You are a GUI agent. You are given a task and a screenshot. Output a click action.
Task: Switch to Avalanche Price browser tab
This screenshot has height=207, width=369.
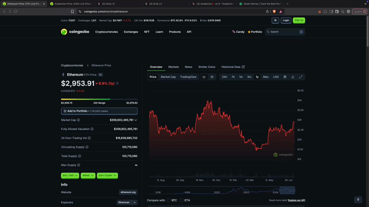[x=71, y=4]
